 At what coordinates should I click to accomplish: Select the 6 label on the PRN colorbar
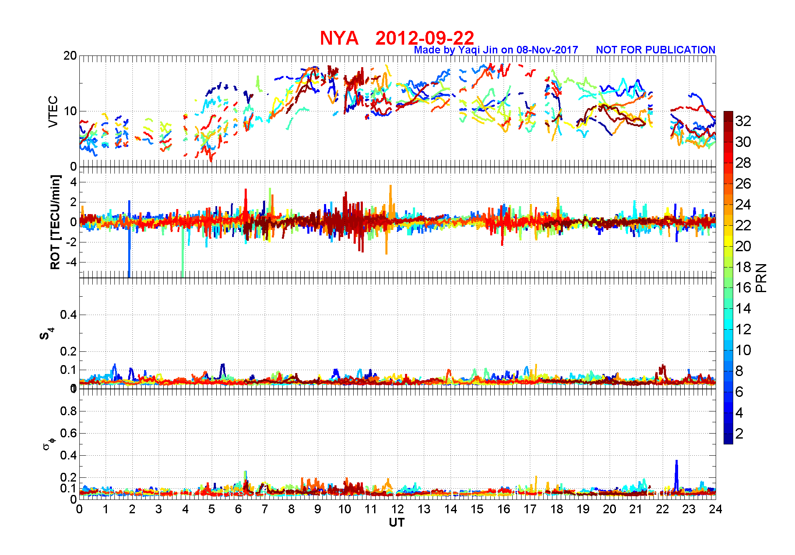(x=739, y=392)
